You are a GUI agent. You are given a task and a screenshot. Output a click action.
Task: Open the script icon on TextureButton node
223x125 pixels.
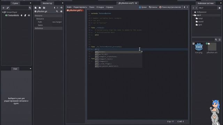click(x=25, y=15)
